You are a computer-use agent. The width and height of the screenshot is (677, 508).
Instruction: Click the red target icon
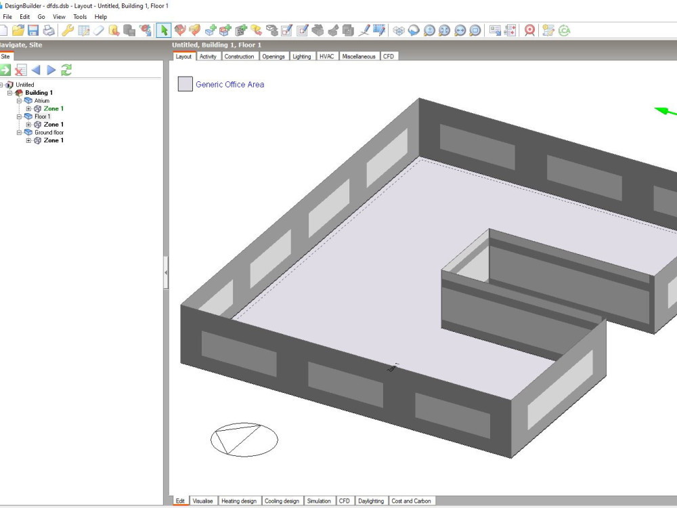[530, 30]
